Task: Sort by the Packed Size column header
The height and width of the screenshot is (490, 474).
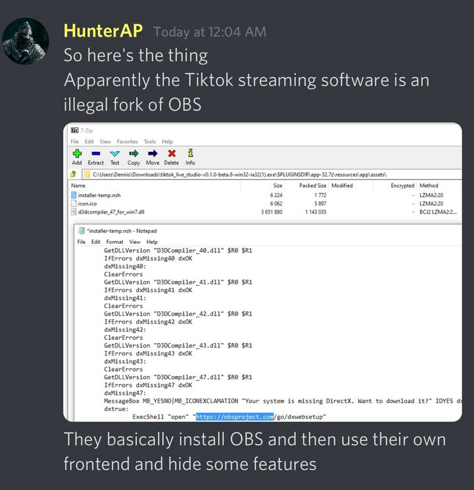Action: point(313,186)
